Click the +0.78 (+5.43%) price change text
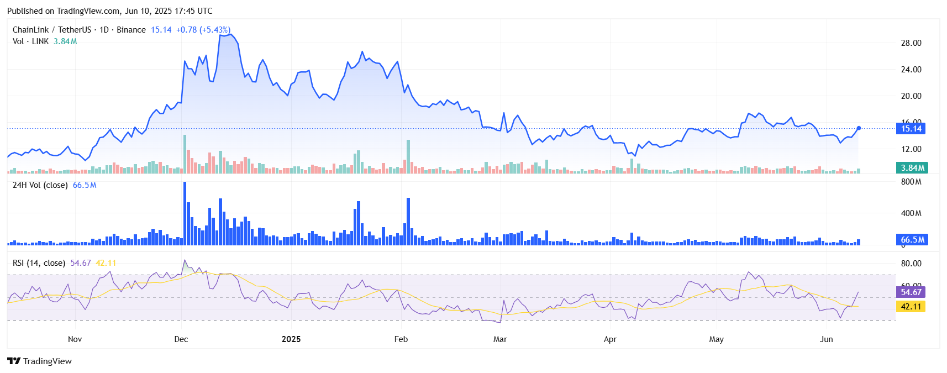The width and height of the screenshot is (947, 373). 203,30
